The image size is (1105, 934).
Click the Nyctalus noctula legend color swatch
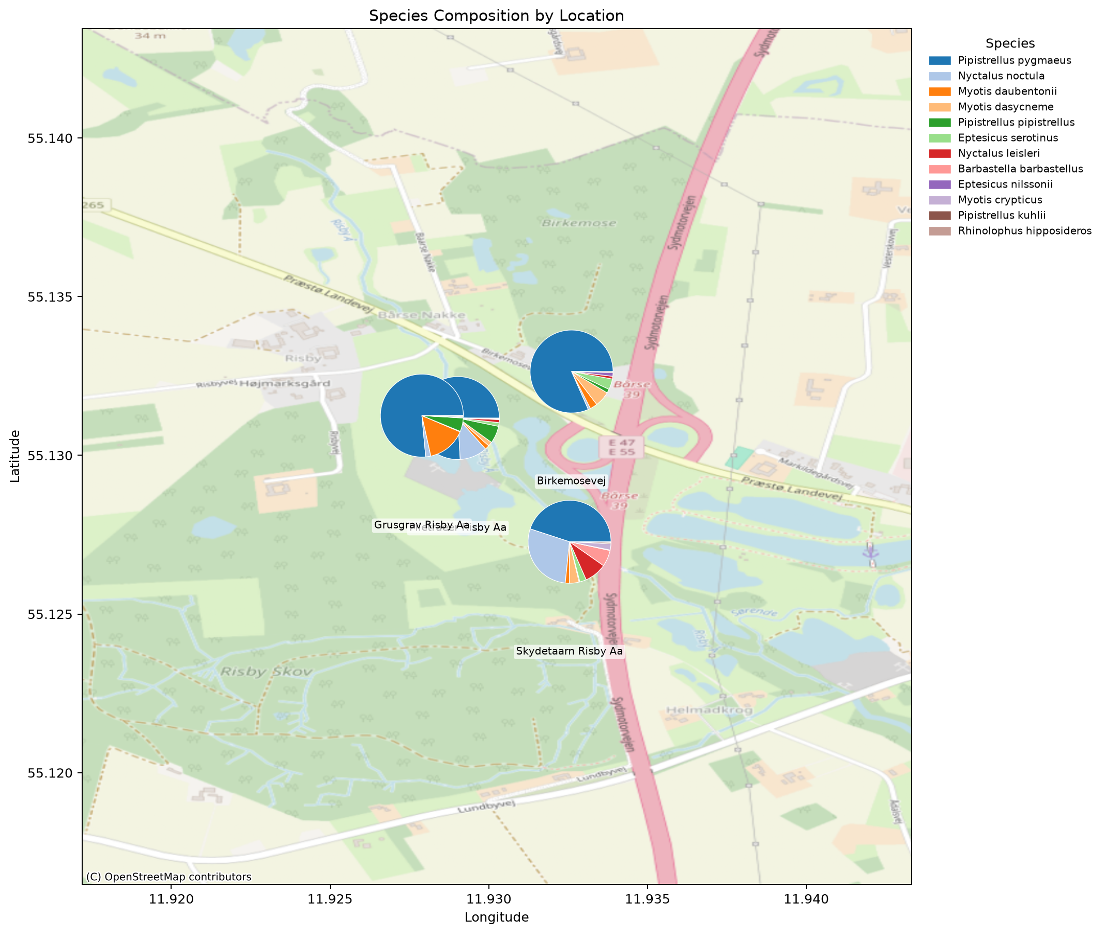point(940,76)
